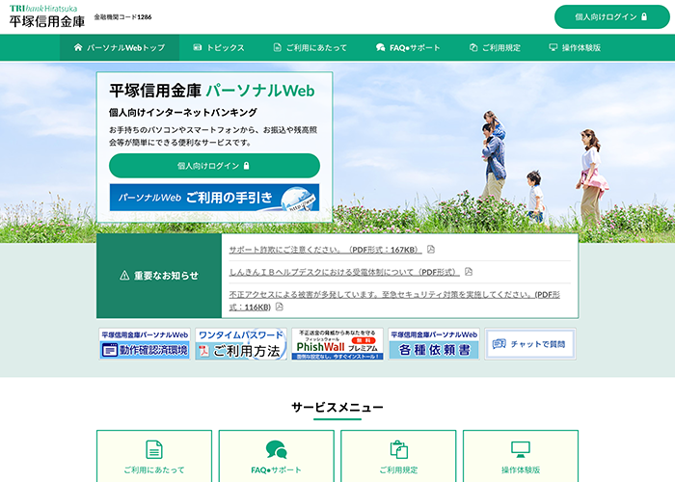The width and height of the screenshot is (675, 482).
Task: Open 操作体験版 service menu card
Action: (x=521, y=456)
